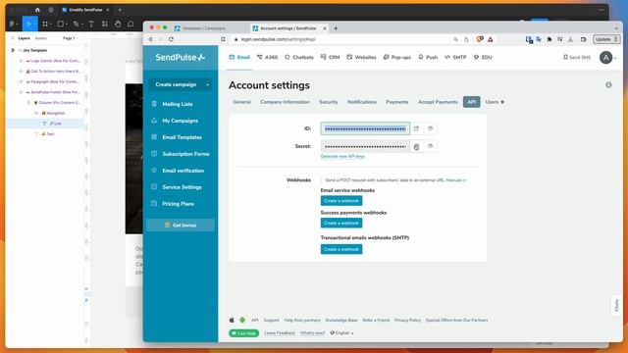Select the Move tool in Figma toolbar
The width and height of the screenshot is (628, 353).
tap(28, 24)
